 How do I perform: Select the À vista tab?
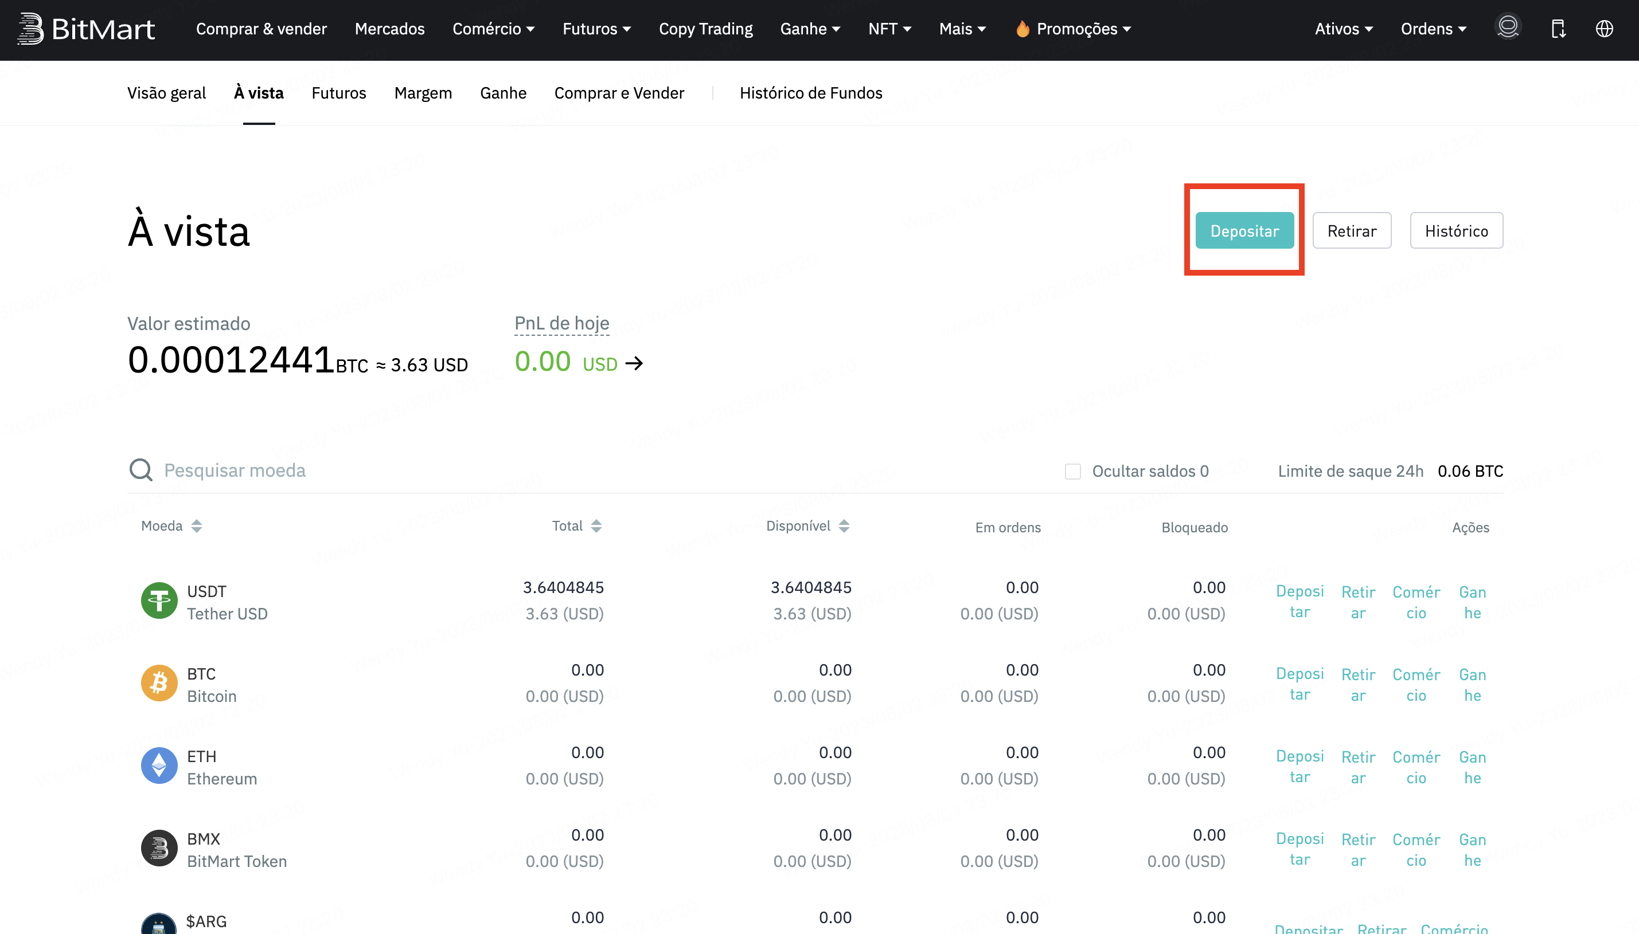[x=259, y=93]
